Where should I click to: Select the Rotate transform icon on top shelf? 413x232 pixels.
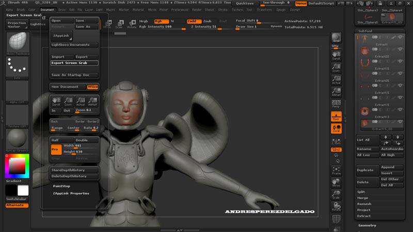(x=132, y=24)
